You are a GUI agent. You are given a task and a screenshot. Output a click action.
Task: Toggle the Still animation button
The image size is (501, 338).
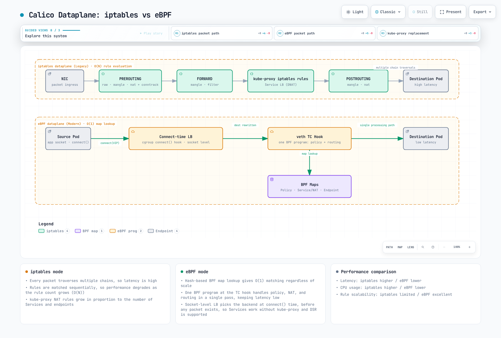(x=420, y=12)
